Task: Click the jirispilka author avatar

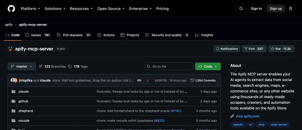Action: click(13, 80)
